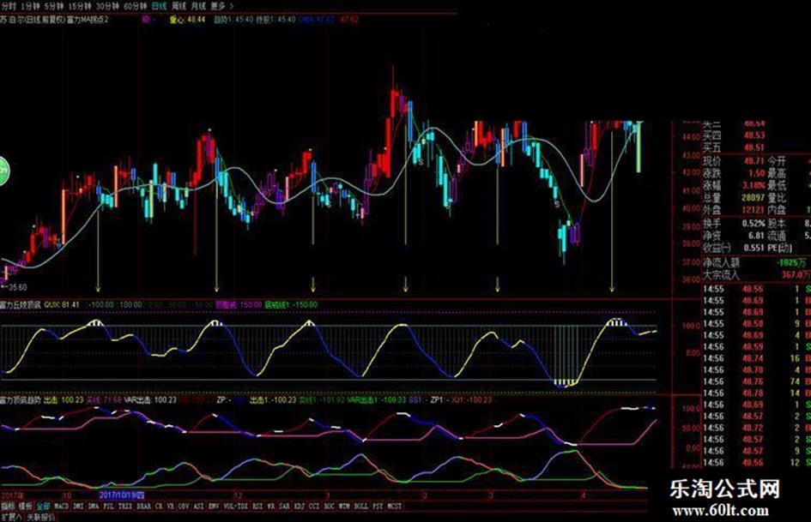
Task: Click the 35.60 lowest price label on chart
Action: [15, 287]
